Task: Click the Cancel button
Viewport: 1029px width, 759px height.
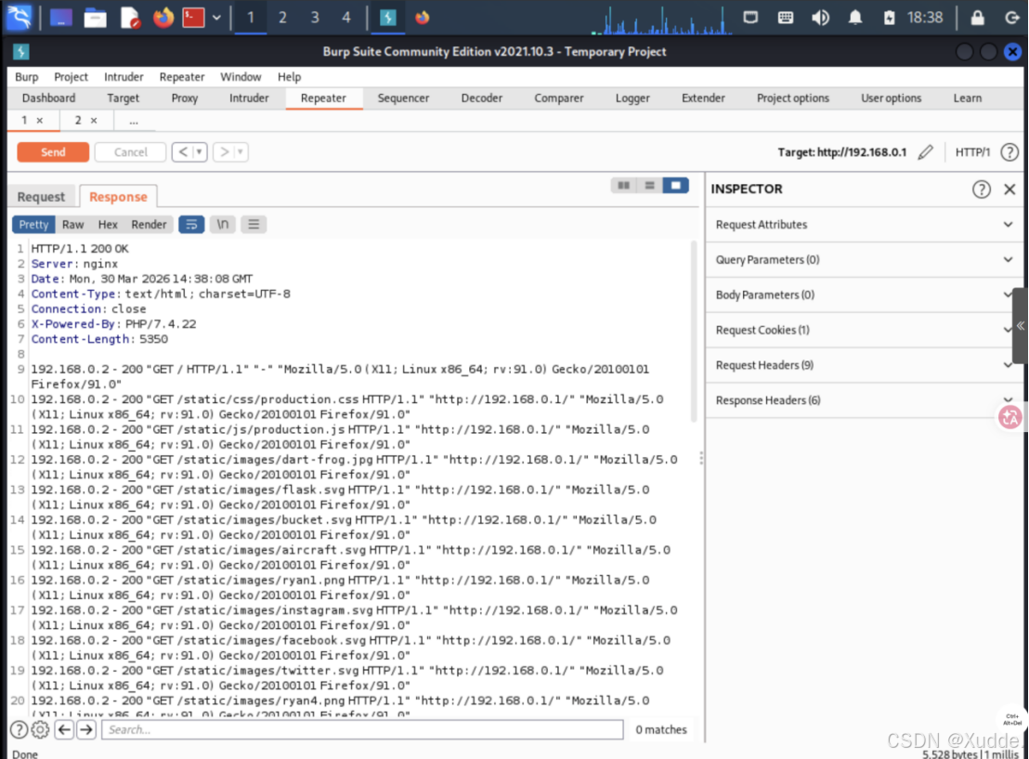Action: [x=131, y=151]
